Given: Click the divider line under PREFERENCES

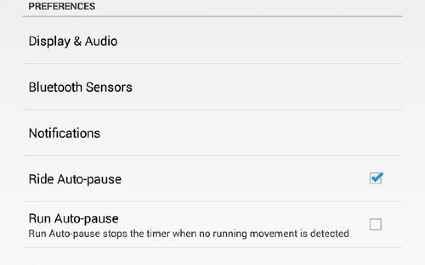Looking at the screenshot, I should tap(212, 17).
